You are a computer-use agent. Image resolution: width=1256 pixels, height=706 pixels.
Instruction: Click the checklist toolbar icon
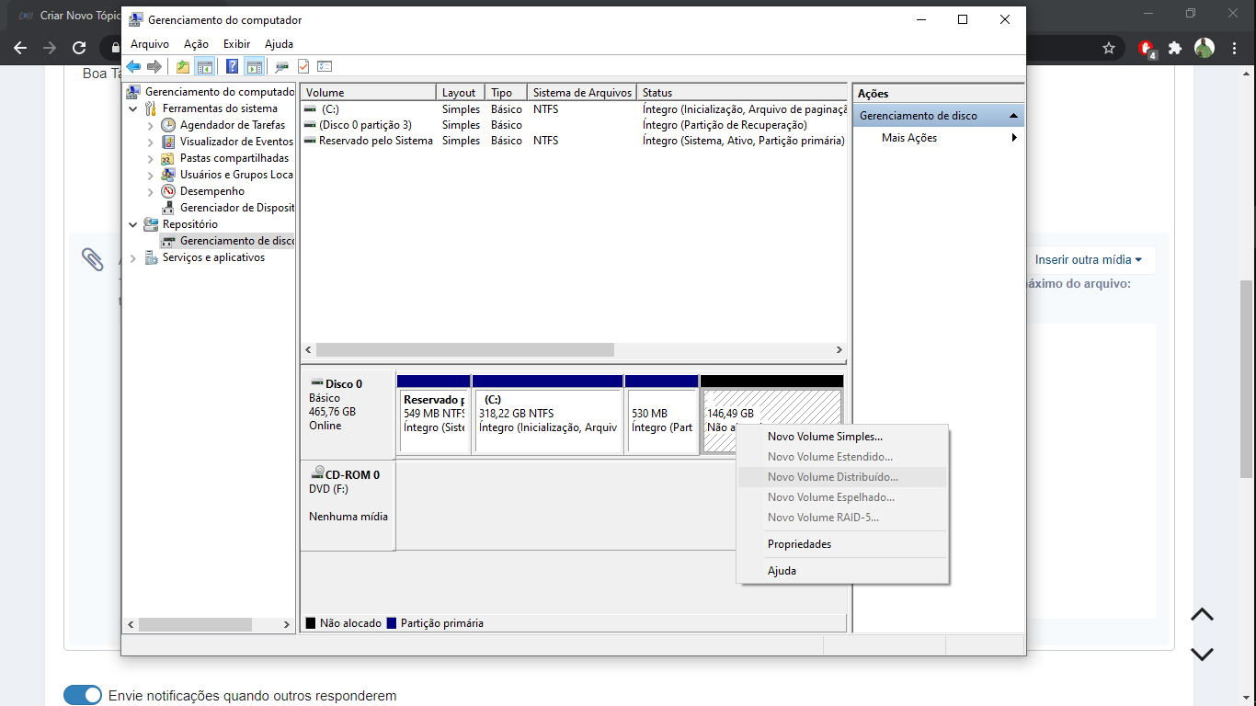(325, 66)
